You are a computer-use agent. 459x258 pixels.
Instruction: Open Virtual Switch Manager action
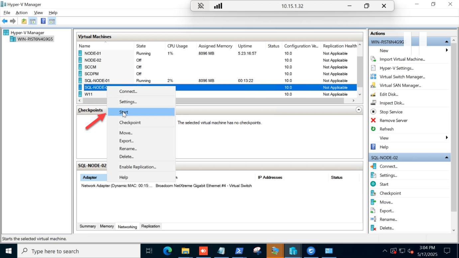[x=402, y=77]
